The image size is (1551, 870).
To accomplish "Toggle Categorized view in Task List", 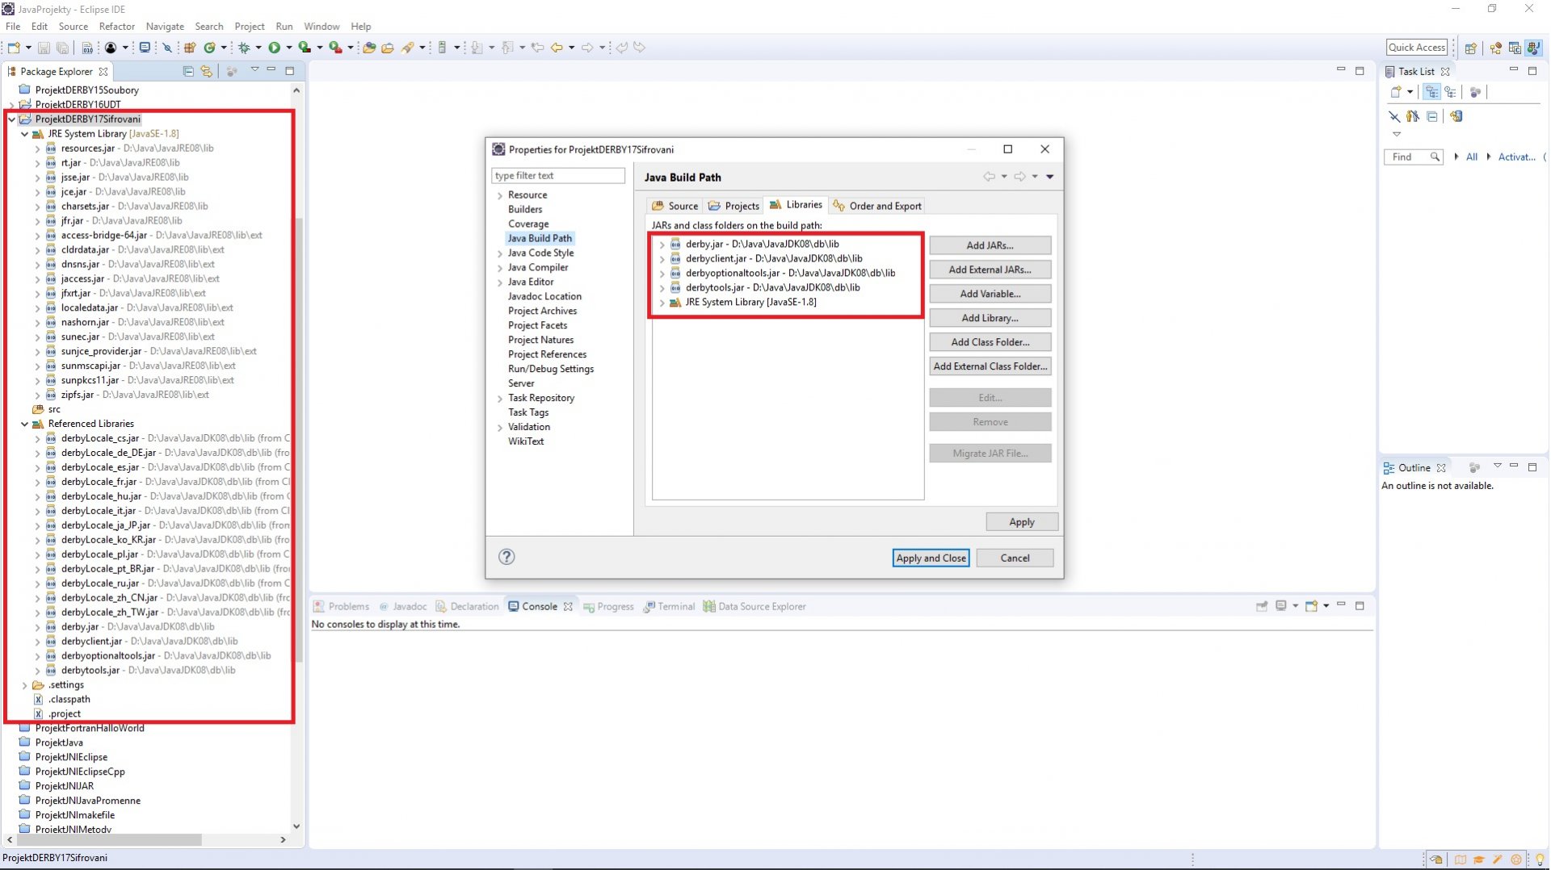I will tap(1432, 92).
